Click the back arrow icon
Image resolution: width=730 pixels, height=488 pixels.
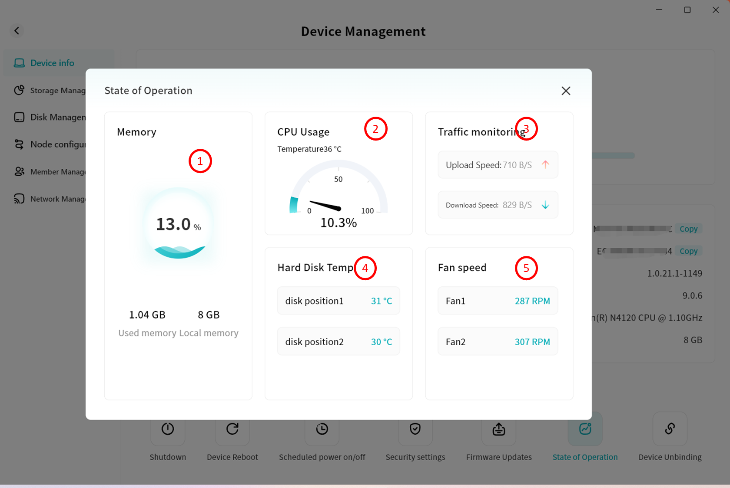pyautogui.click(x=17, y=30)
